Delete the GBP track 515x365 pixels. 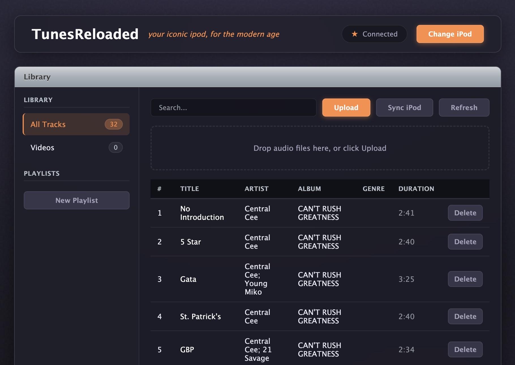pos(465,349)
